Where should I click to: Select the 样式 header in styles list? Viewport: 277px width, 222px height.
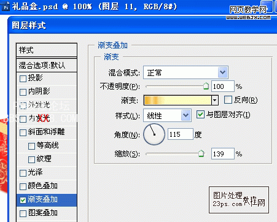pos(47,50)
